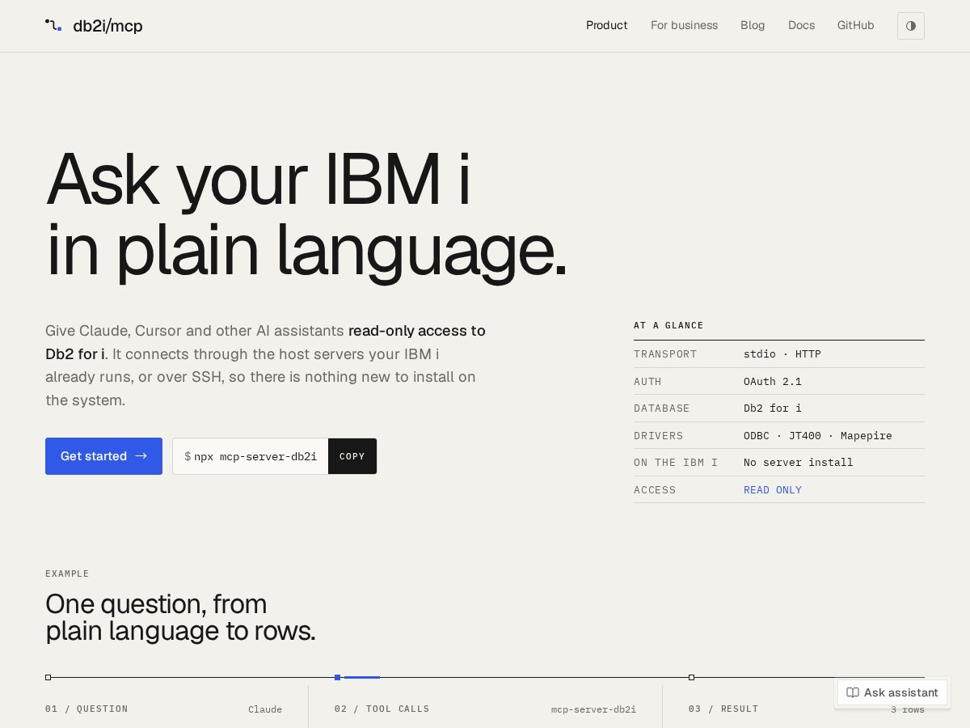The image size is (970, 728).
Task: Open the For business nav item
Action: [684, 25]
